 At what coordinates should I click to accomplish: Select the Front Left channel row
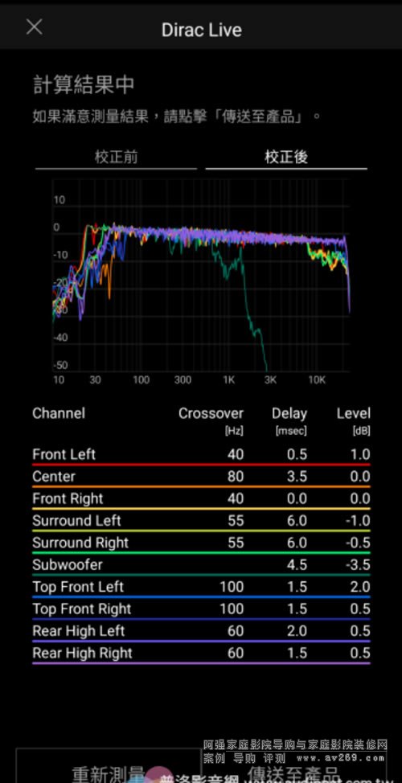tap(201, 455)
